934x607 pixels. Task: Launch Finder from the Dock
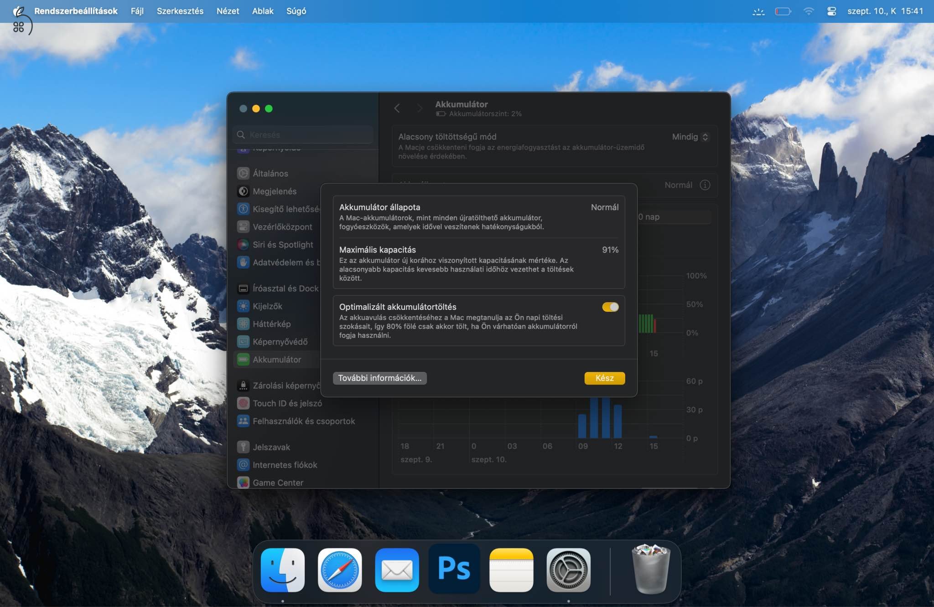283,570
